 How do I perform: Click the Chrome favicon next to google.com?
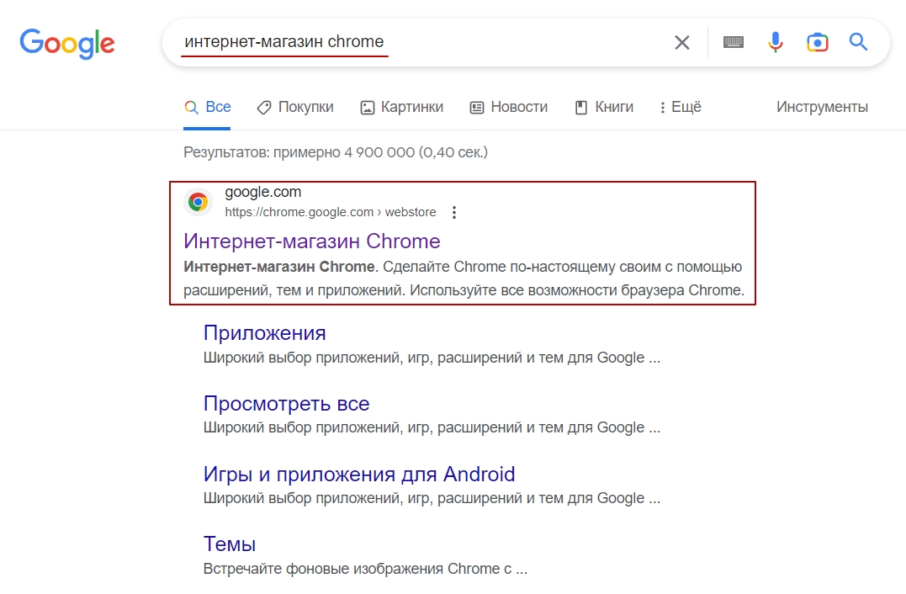(199, 202)
